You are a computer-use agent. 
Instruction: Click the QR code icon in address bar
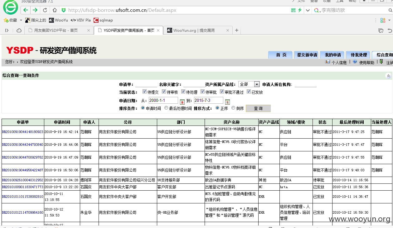tap(293, 10)
